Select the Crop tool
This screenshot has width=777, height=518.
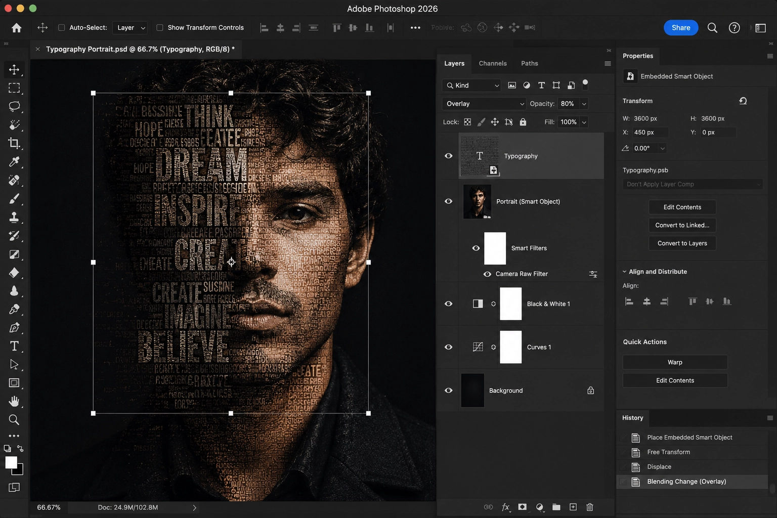(x=14, y=143)
